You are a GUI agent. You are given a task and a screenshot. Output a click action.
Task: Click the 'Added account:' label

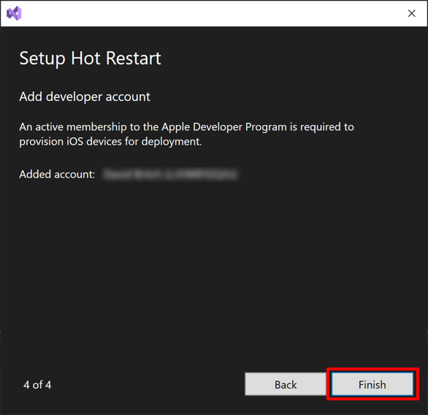(57, 174)
